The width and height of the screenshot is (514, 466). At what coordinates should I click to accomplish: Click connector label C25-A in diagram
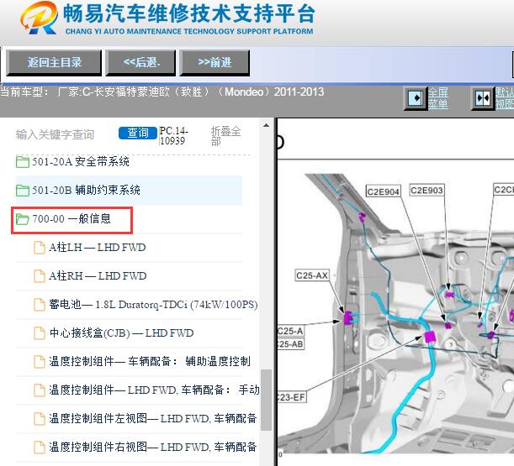290,331
